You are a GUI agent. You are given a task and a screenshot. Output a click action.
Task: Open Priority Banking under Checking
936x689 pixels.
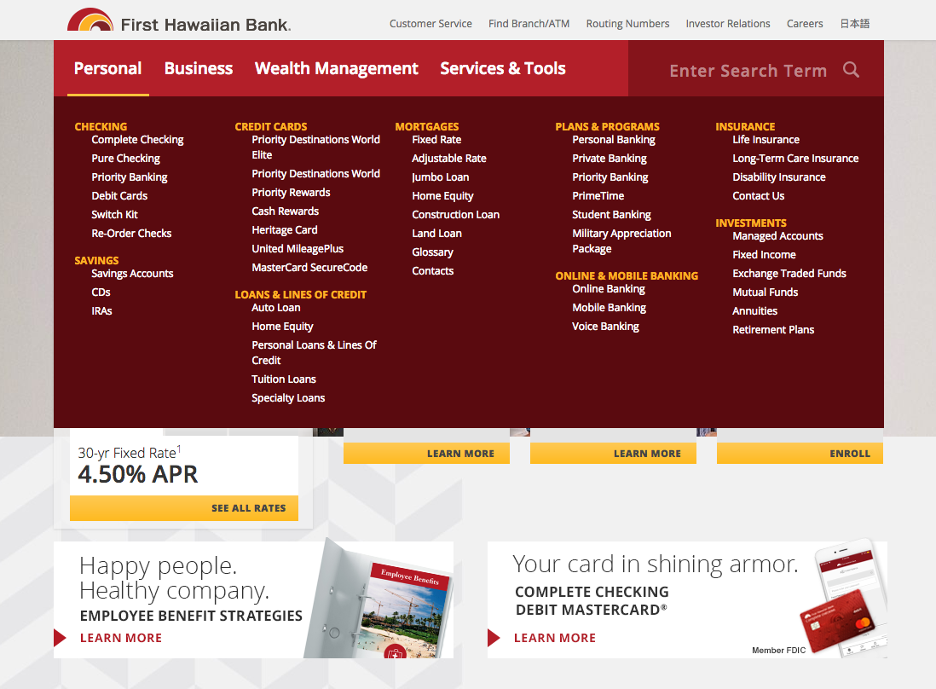pyautogui.click(x=129, y=177)
